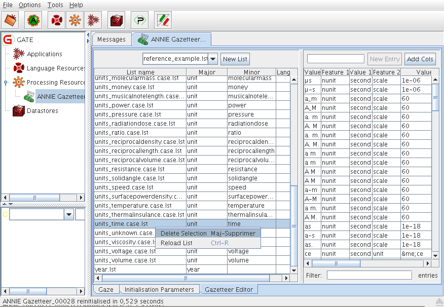Collapse the Processing Resources tree node
The image size is (444, 307).
[x=6, y=82]
